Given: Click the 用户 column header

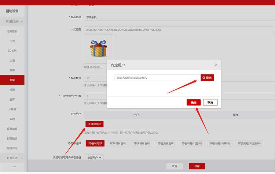Looking at the screenshot, I should tap(136, 115).
